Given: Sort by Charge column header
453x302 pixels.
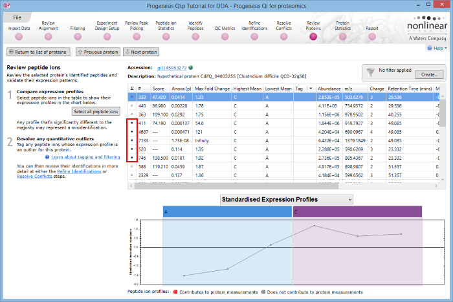Looking at the screenshot, I should (377, 89).
